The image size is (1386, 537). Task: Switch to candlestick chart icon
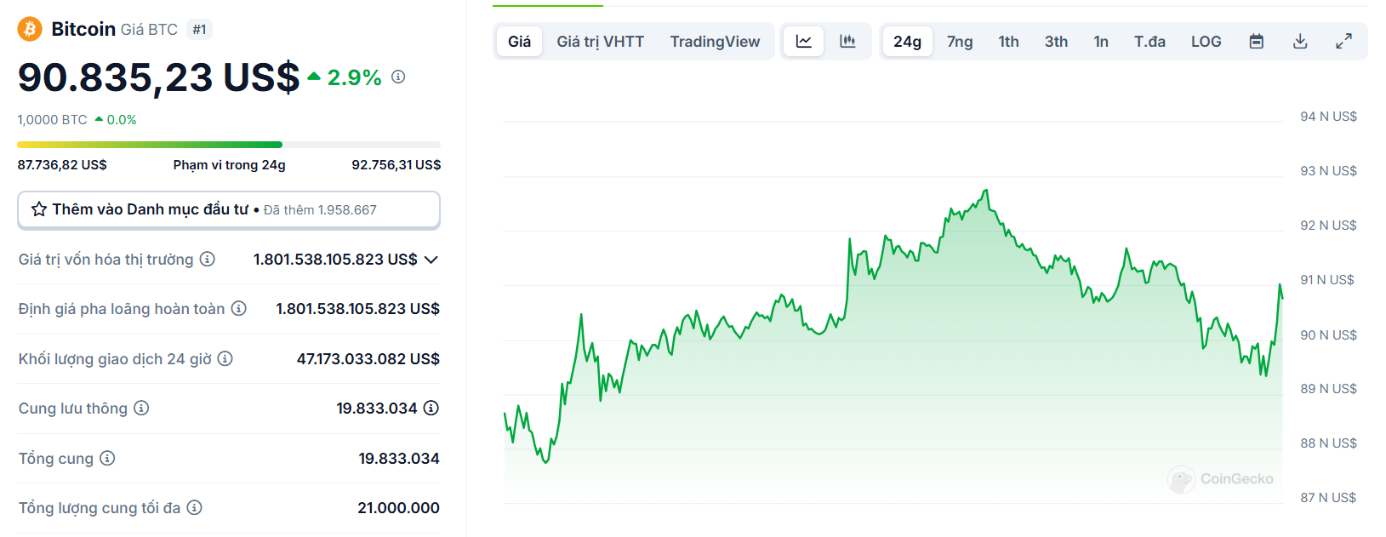coord(847,41)
